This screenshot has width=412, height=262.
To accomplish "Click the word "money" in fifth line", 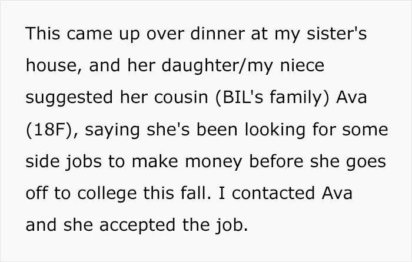I will pyautogui.click(x=213, y=162).
